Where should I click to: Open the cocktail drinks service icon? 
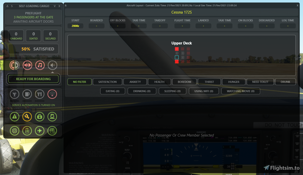point(14,94)
